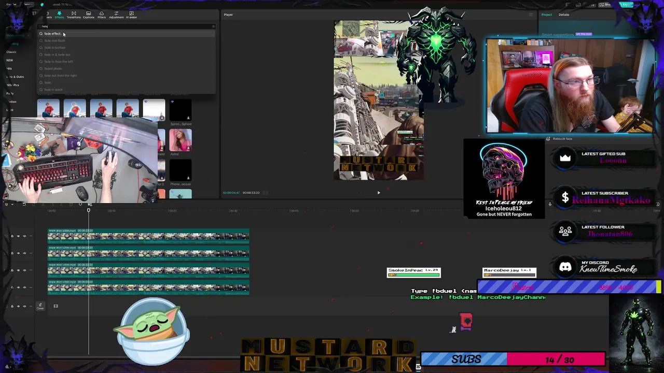Choose the 'fade out from the right' suggestion

coord(127,76)
